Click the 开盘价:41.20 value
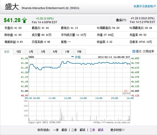This screenshot has height=135, width=157. pyautogui.click(x=13, y=28)
